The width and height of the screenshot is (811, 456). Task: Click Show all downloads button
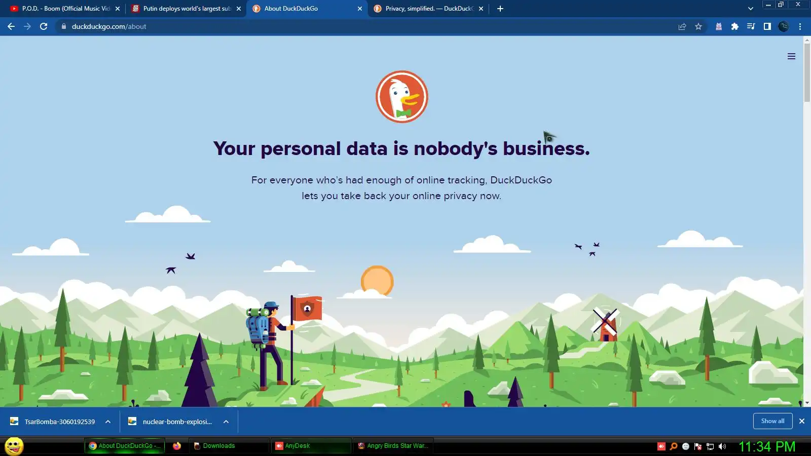(x=772, y=421)
